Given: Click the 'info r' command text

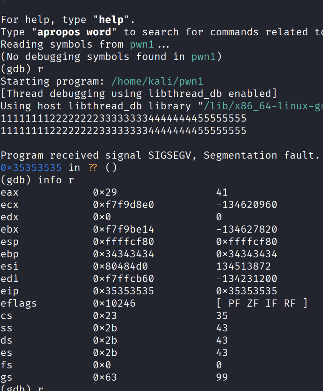Looking at the screenshot, I should [56, 180].
